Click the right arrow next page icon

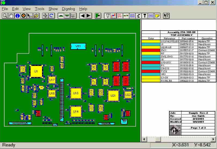(x=89, y=15)
